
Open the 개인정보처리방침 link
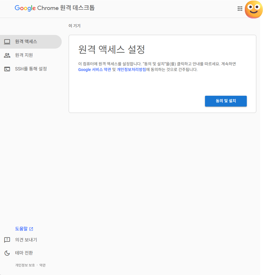pyautogui.click(x=131, y=70)
